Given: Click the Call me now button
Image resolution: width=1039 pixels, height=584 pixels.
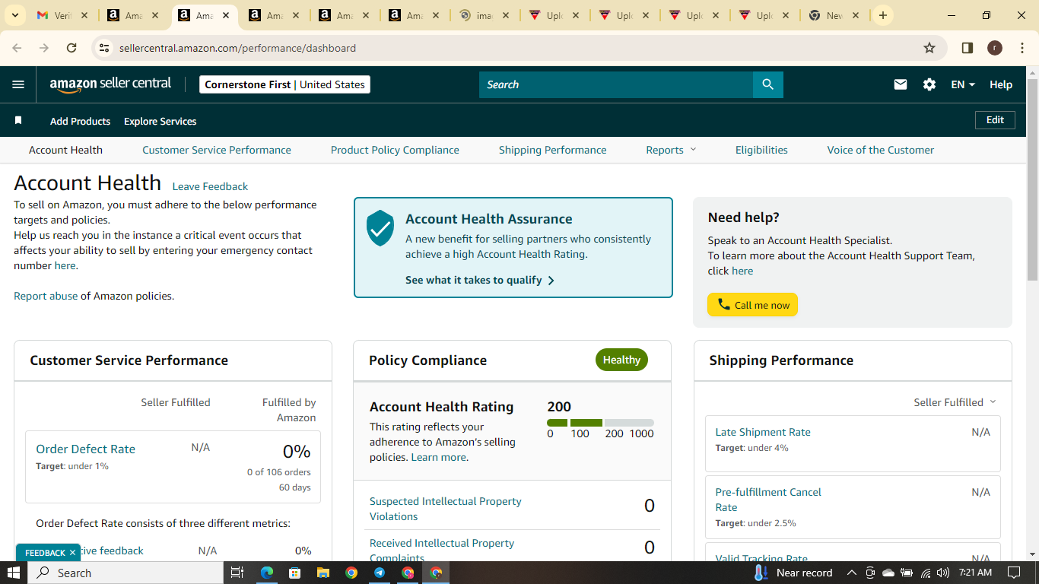Looking at the screenshot, I should pyautogui.click(x=752, y=305).
